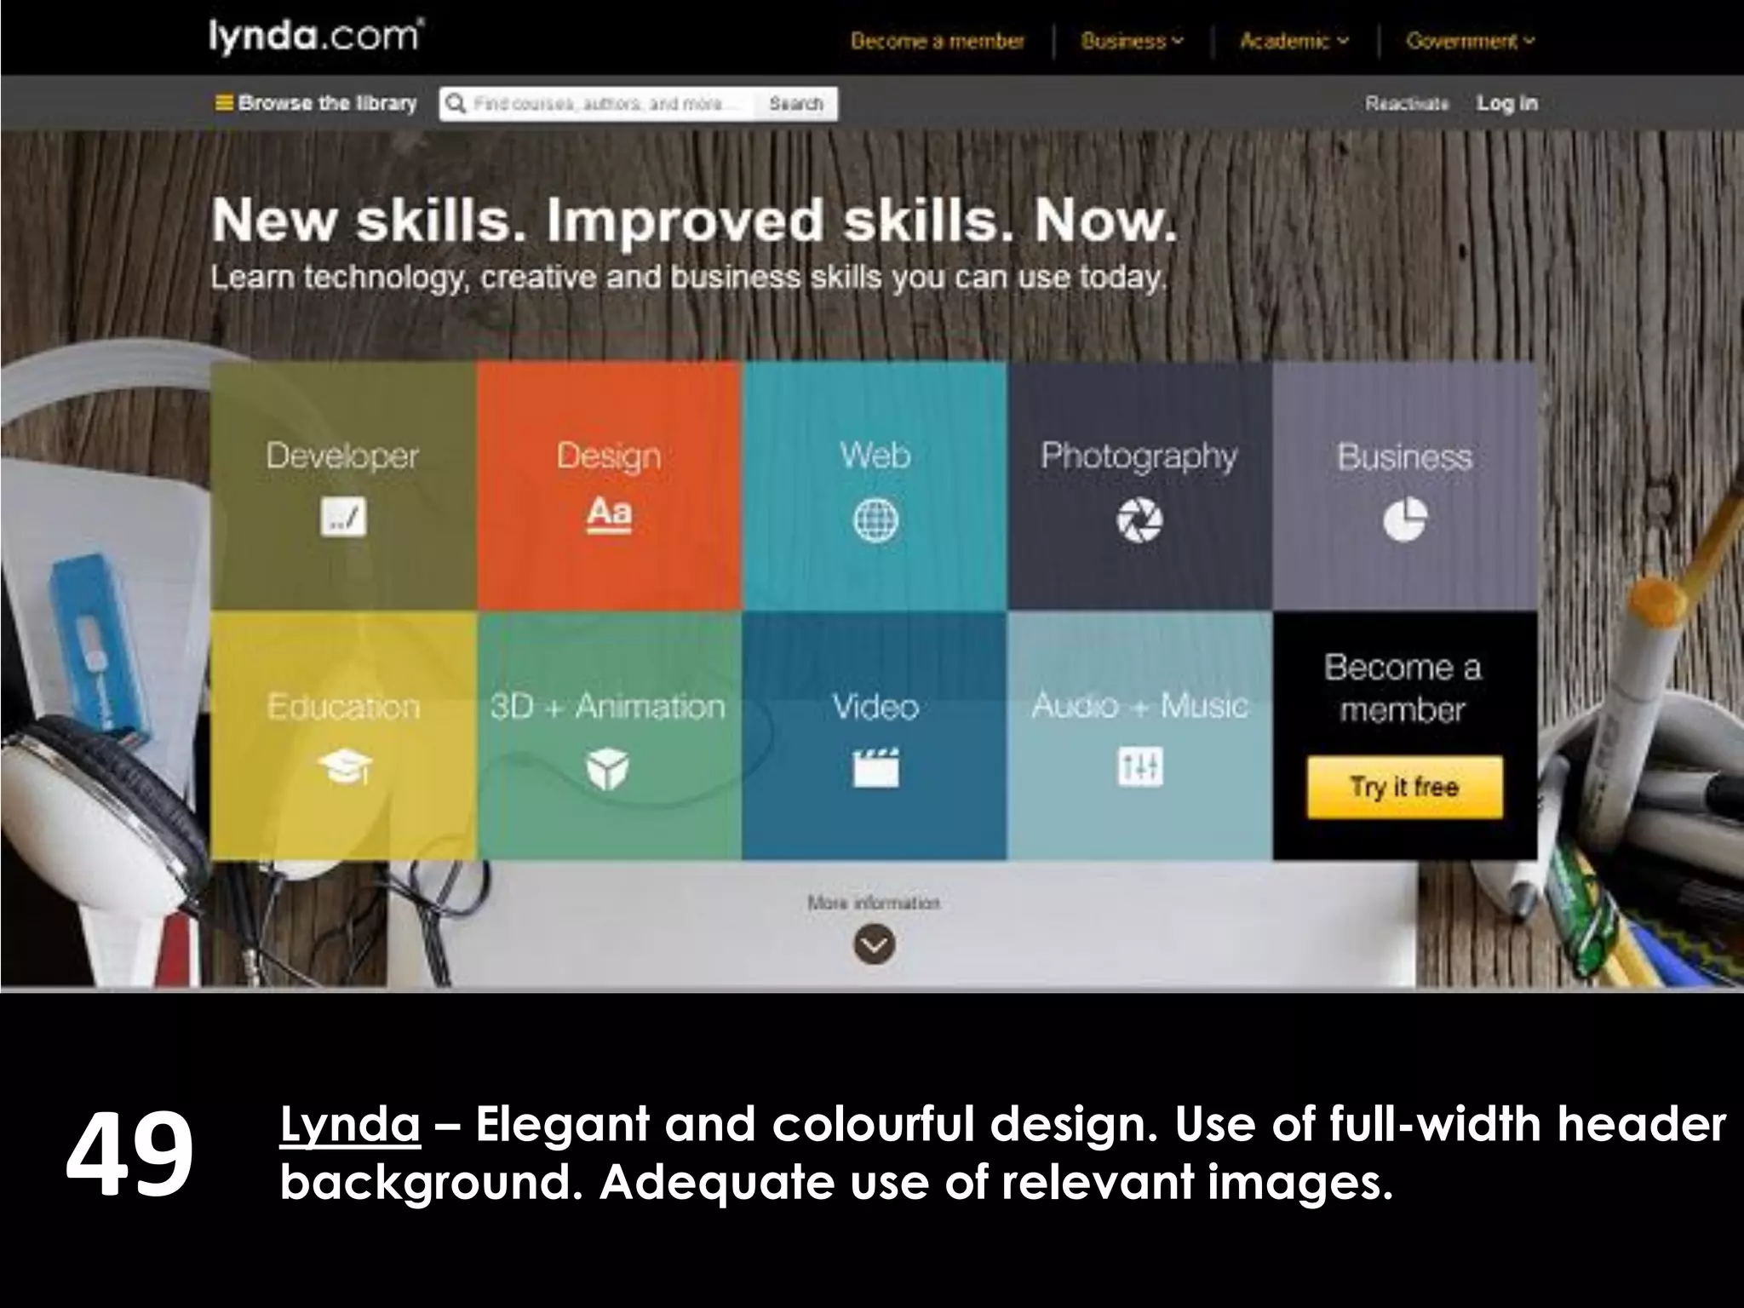Click the 'Become a member' tile text

click(x=1403, y=688)
